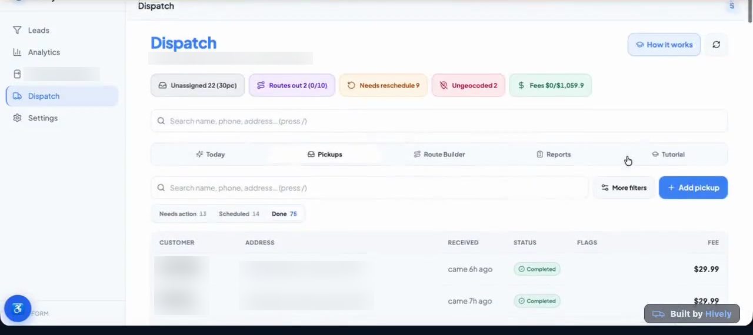Image resolution: width=753 pixels, height=335 pixels.
Task: Switch to the Pickups tab
Action: [x=325, y=155]
